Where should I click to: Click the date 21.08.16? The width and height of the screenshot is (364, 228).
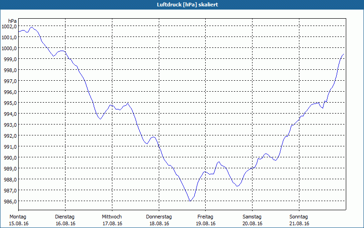click(299, 223)
